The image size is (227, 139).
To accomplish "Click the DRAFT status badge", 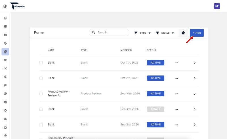I will [x=155, y=109].
